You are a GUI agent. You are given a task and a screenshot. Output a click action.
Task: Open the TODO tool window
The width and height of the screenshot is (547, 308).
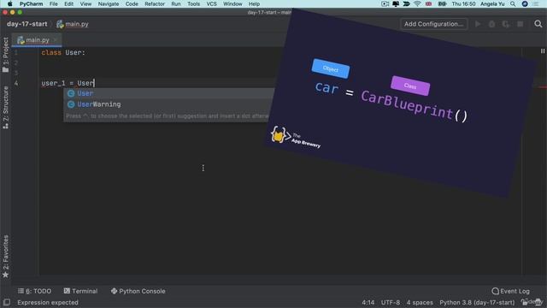pos(34,291)
